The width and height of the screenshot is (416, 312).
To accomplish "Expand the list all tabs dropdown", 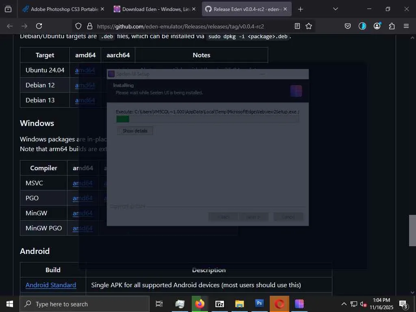I will [x=335, y=9].
